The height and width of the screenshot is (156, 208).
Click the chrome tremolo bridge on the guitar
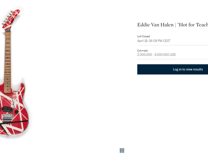point(7,117)
